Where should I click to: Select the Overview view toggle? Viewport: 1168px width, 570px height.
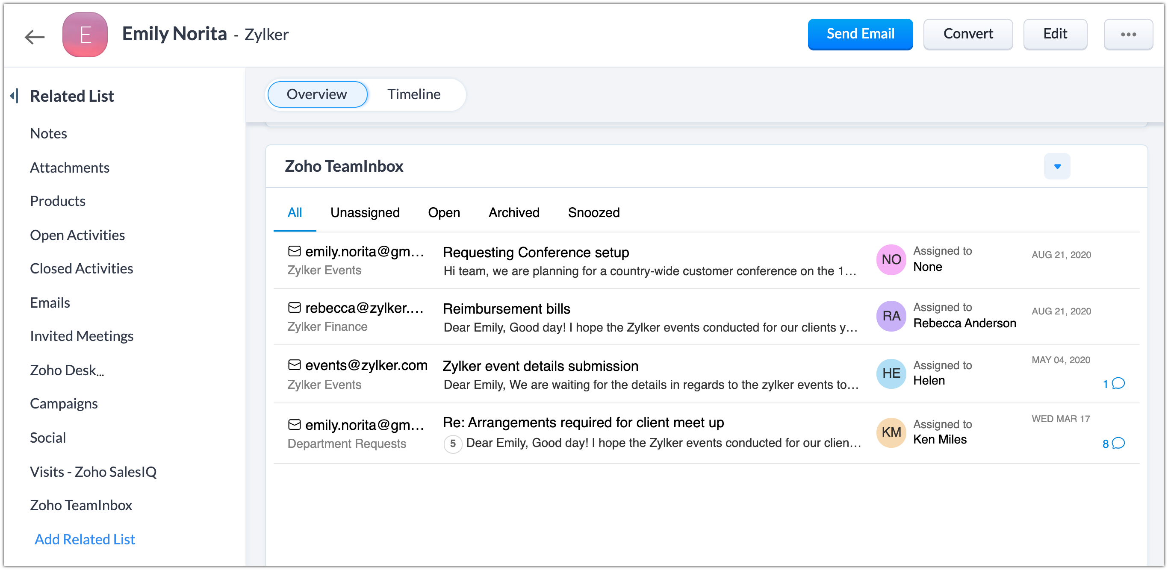pos(317,94)
